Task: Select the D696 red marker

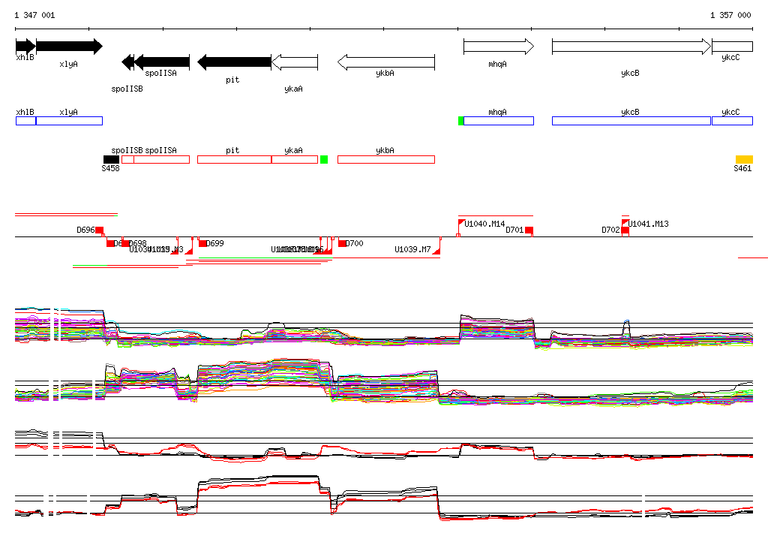Action: [99, 230]
